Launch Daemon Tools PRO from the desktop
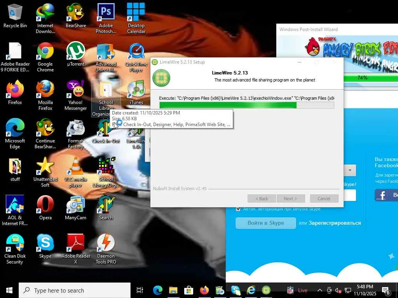398x298 pixels. click(106, 249)
